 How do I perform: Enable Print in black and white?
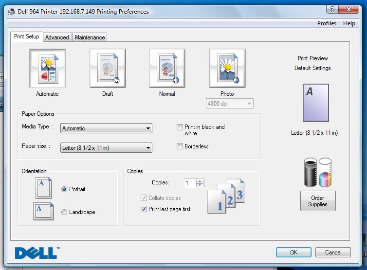[180, 127]
